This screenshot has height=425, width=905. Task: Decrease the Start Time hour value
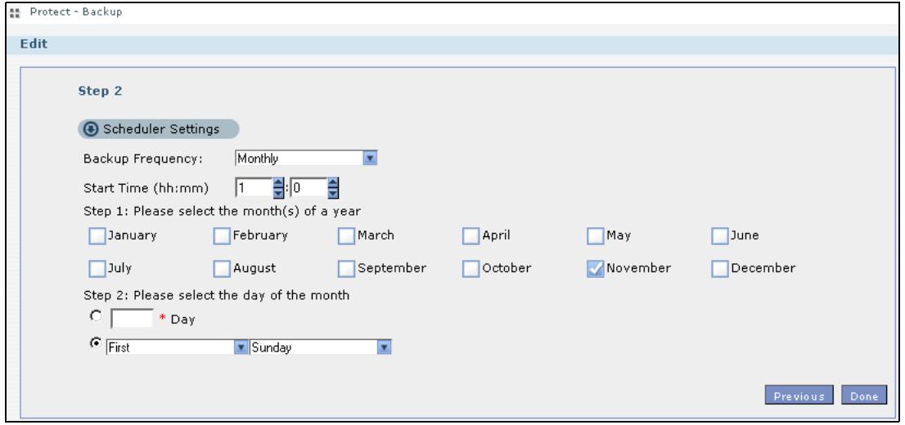[x=279, y=193]
